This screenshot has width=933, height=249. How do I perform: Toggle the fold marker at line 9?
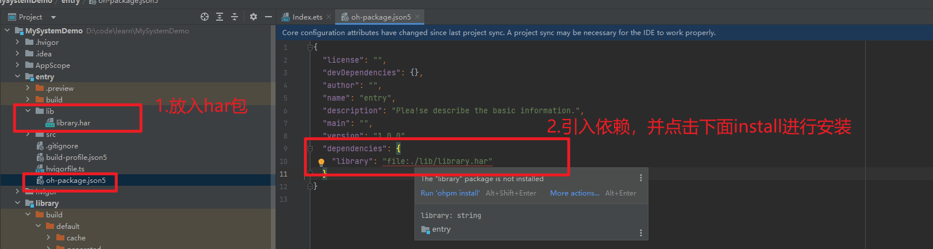click(310, 148)
